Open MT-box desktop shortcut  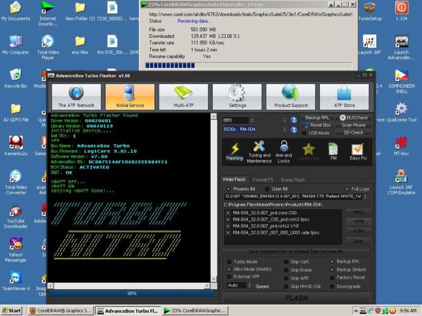401,146
